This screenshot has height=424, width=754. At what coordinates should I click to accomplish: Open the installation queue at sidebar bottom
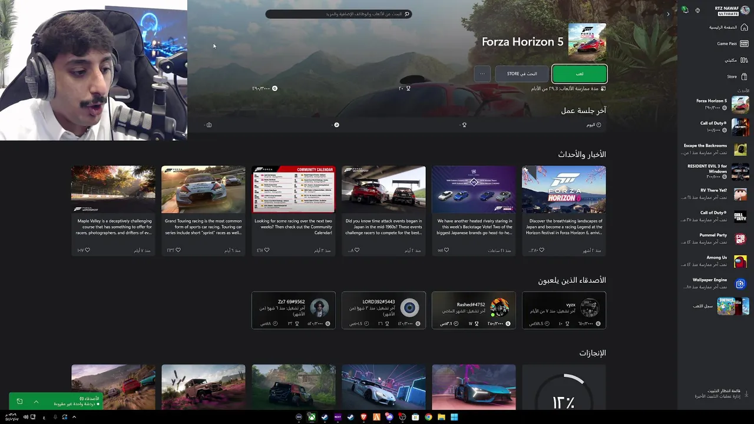pyautogui.click(x=721, y=393)
